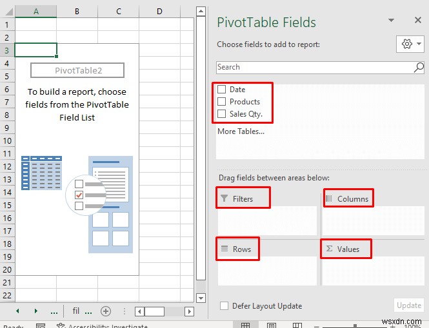
Task: Select column A header
Action: (x=36, y=11)
